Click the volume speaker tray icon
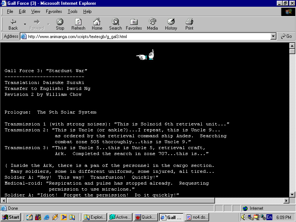 (243, 217)
